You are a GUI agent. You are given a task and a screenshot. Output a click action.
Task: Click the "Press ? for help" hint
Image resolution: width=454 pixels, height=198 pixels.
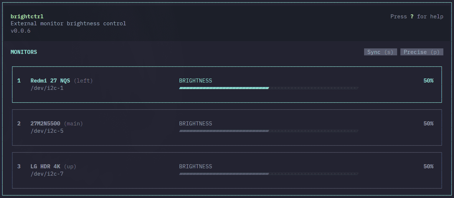417,16
